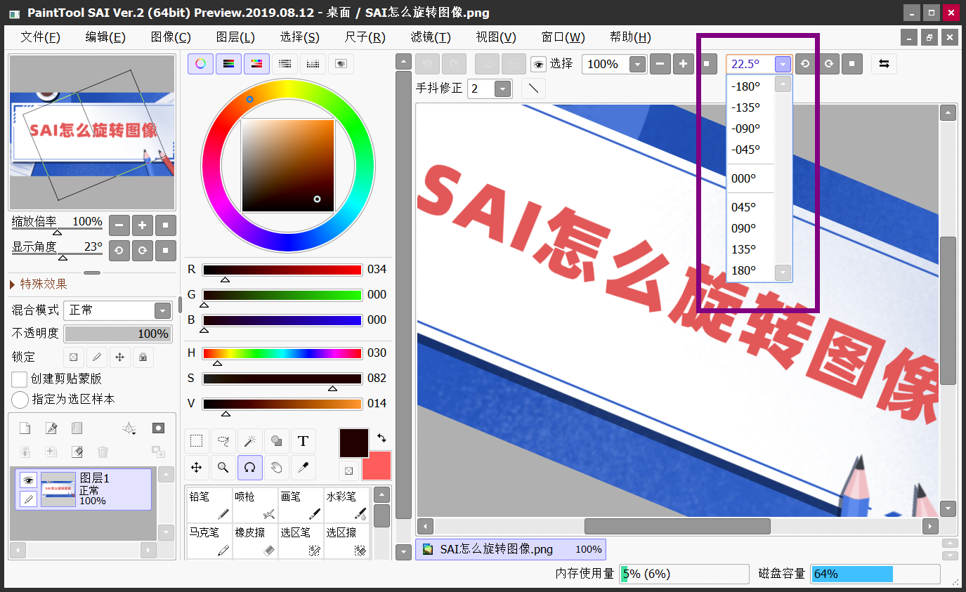Image resolution: width=966 pixels, height=592 pixels.
Task: Toggle the scratchpad panel icon
Action: 341,64
